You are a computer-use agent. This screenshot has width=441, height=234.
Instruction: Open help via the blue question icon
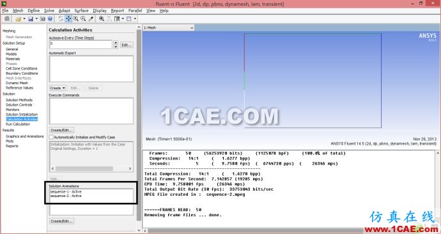(50, 18)
